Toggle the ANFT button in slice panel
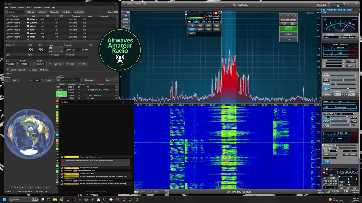The width and height of the screenshot is (362, 203). click(192, 34)
